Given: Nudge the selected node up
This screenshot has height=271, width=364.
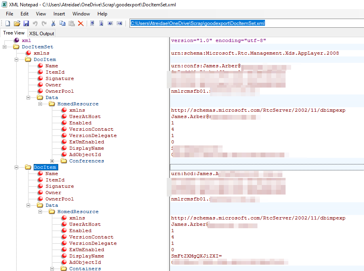Looking at the screenshot, I should point(92,23).
